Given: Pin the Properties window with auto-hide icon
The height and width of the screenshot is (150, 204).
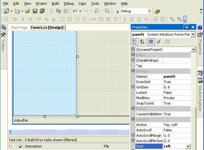Looking at the screenshot, I should coord(186,27).
